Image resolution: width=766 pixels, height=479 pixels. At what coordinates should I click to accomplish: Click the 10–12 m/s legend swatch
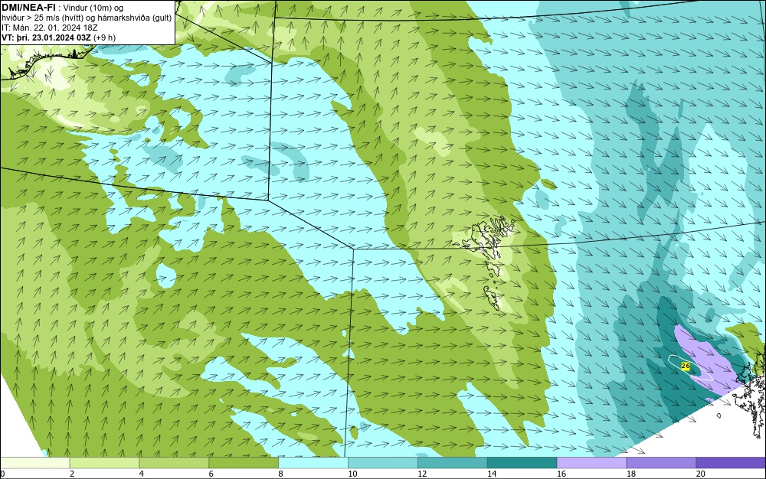(383, 462)
